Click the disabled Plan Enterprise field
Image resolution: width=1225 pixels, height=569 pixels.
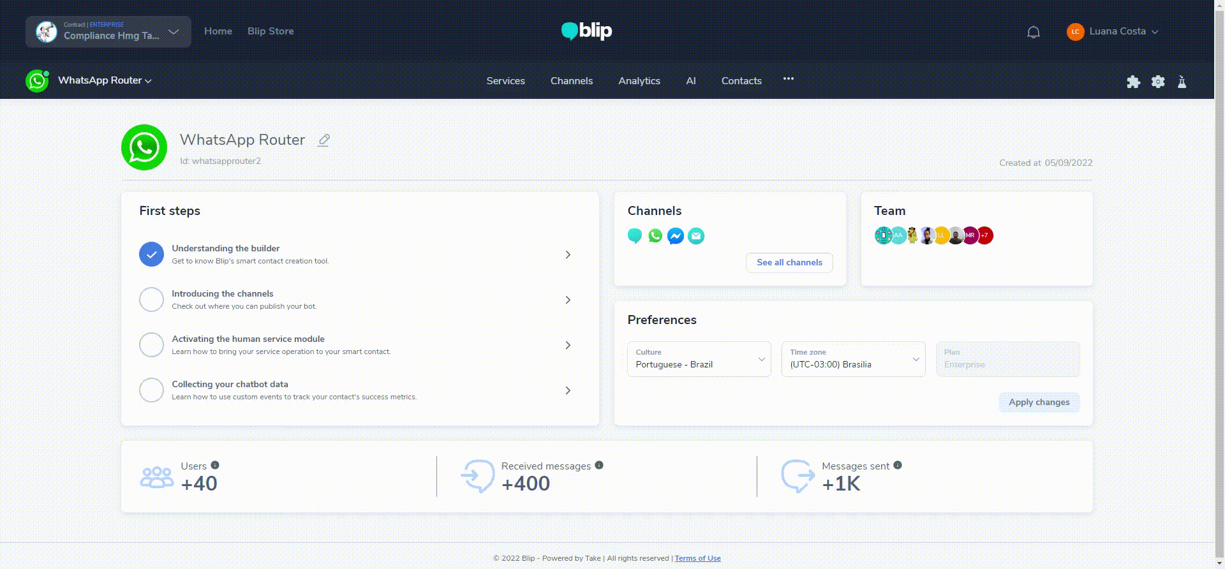point(1008,359)
